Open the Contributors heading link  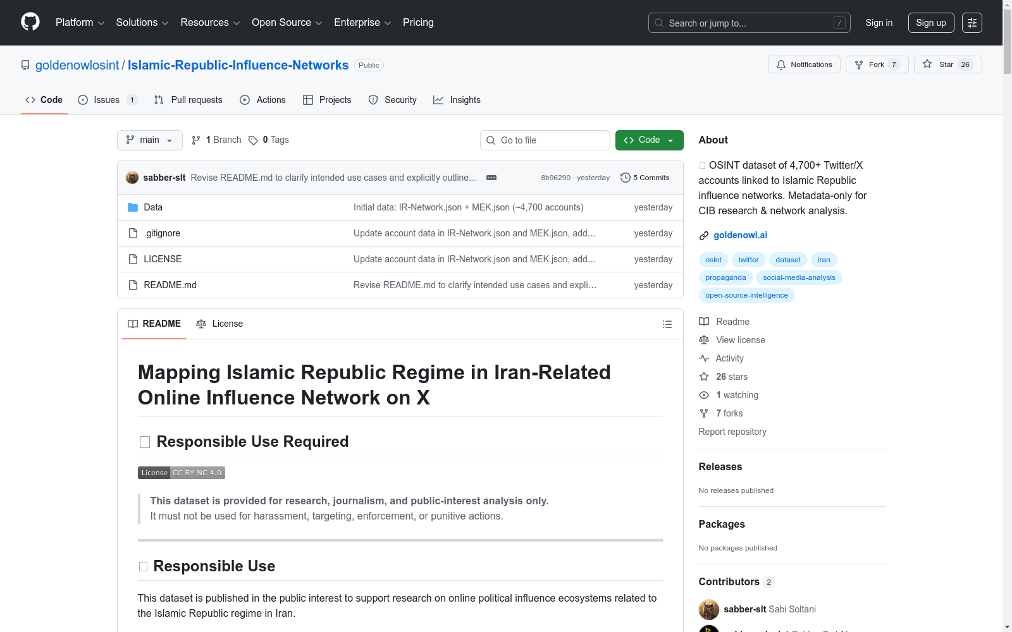pyautogui.click(x=737, y=582)
